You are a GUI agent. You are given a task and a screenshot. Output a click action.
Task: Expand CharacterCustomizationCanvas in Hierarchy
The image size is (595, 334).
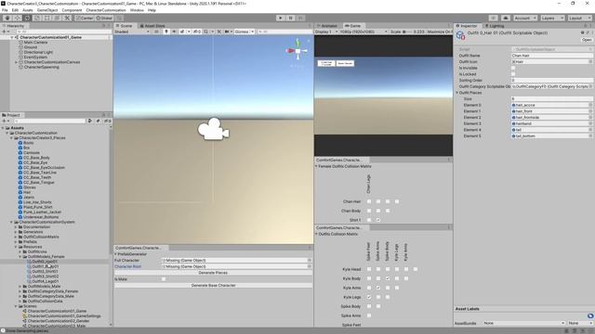point(17,62)
